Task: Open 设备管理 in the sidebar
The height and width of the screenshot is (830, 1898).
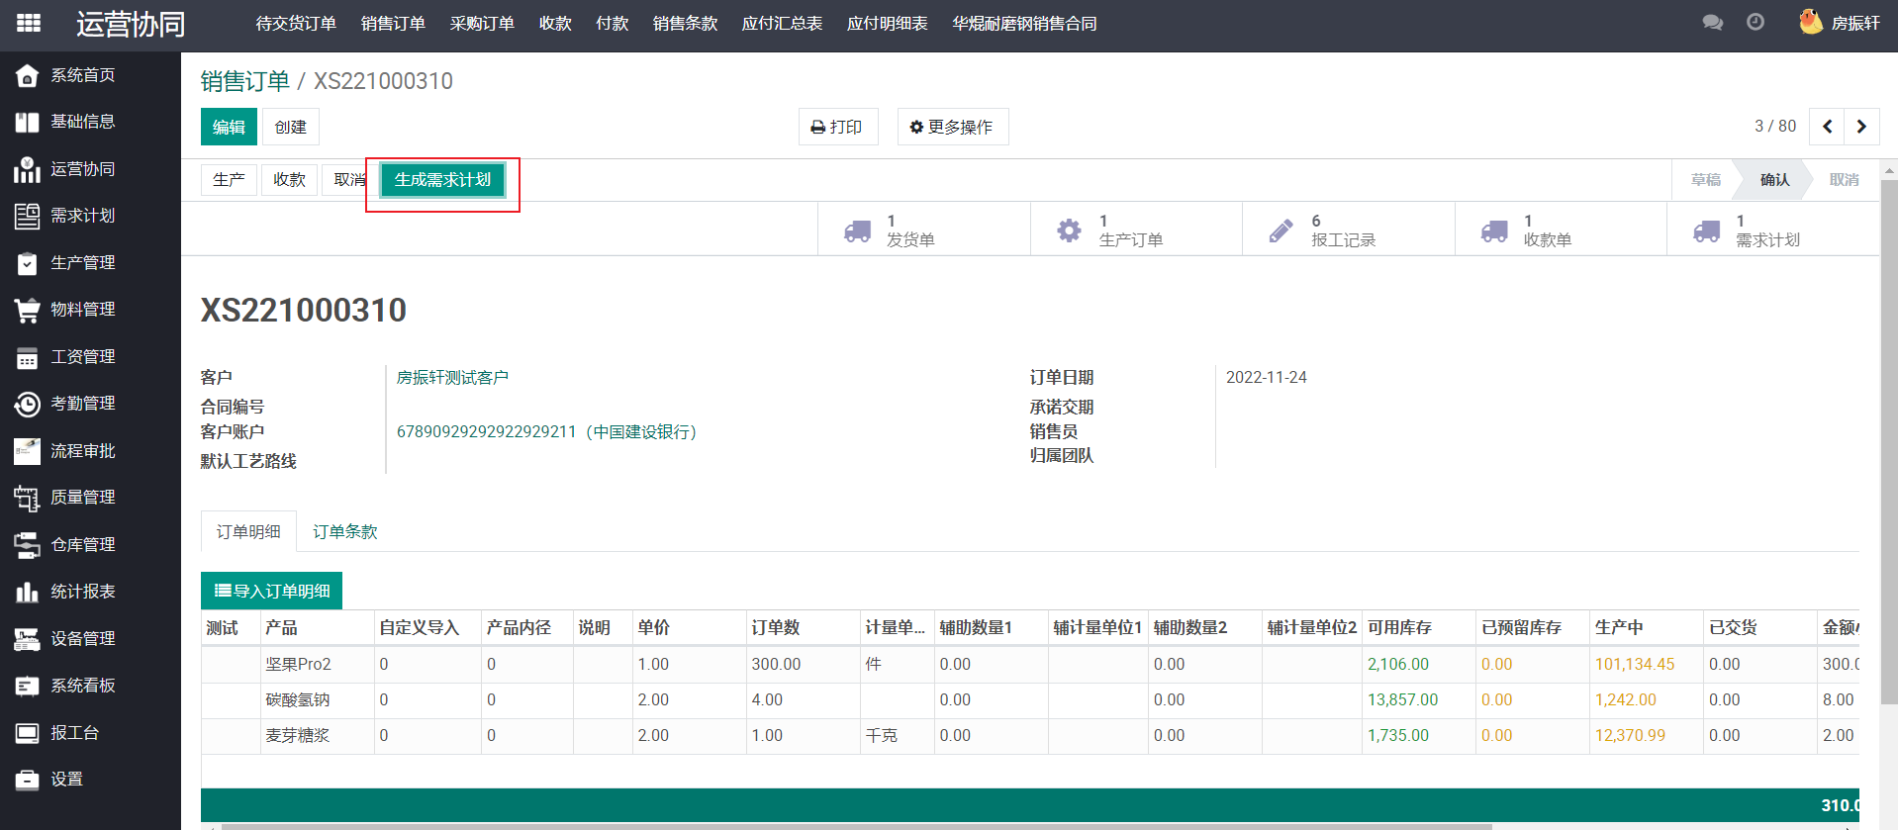Action: [x=82, y=639]
